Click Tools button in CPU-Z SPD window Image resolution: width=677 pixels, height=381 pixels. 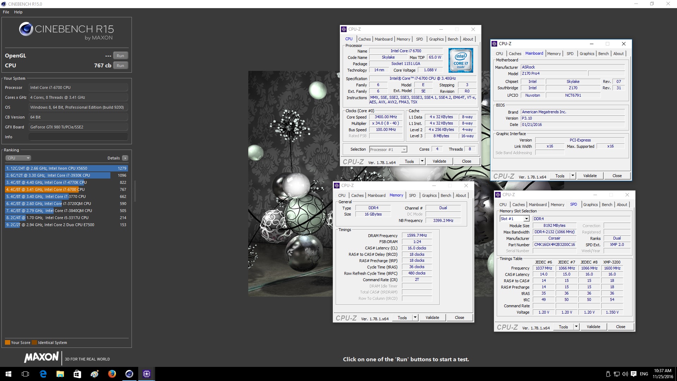563,327
